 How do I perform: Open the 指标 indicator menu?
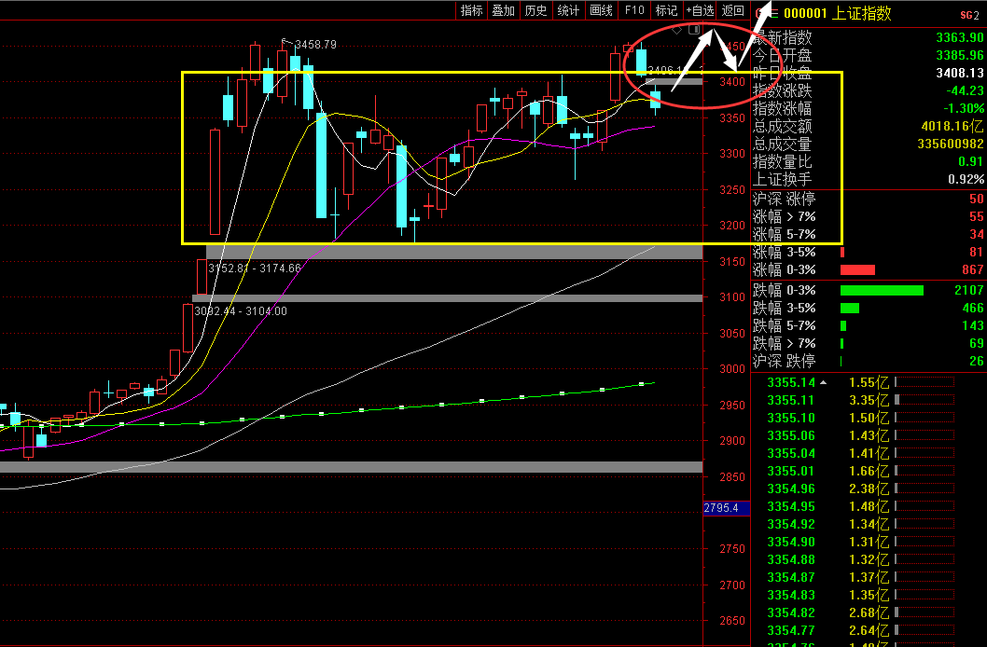tap(471, 10)
